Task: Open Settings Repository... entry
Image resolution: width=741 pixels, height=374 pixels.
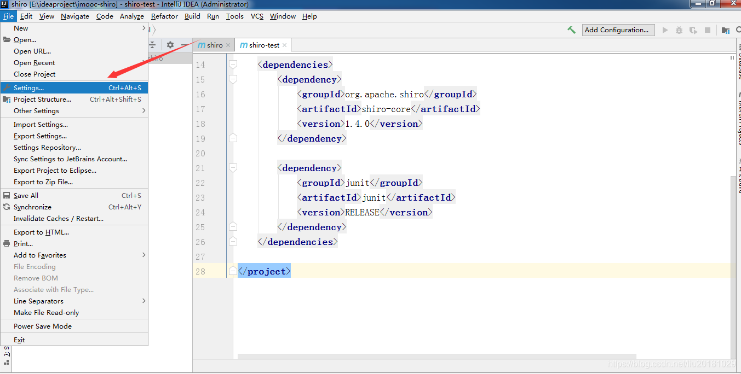Action: [x=74, y=147]
